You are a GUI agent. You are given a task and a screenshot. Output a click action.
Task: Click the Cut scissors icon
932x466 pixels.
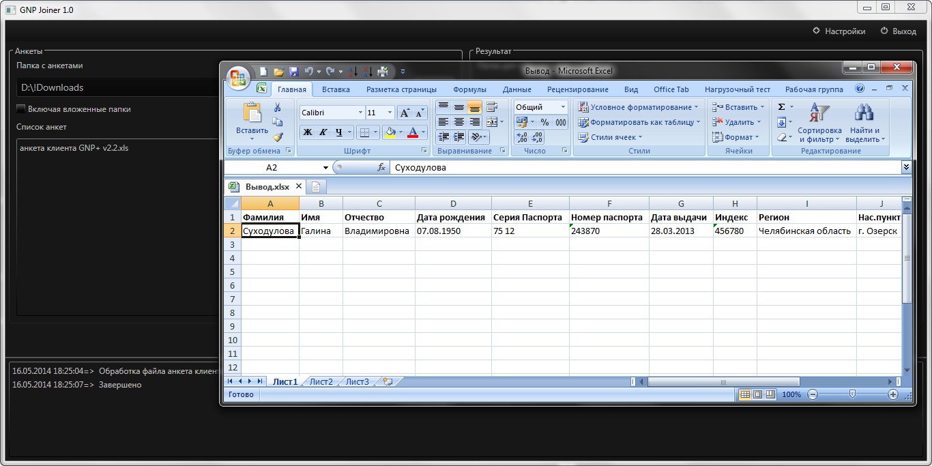coord(278,107)
